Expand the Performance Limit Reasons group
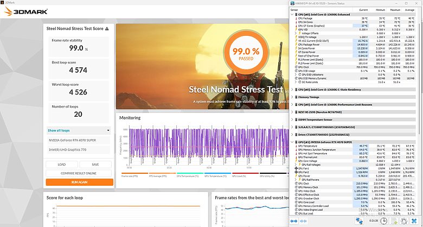Viewport: 423px width, 227px height. click(x=292, y=105)
